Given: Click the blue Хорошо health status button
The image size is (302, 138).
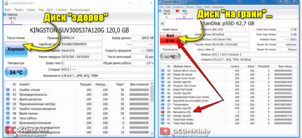Looking at the screenshot, I should tap(16, 49).
